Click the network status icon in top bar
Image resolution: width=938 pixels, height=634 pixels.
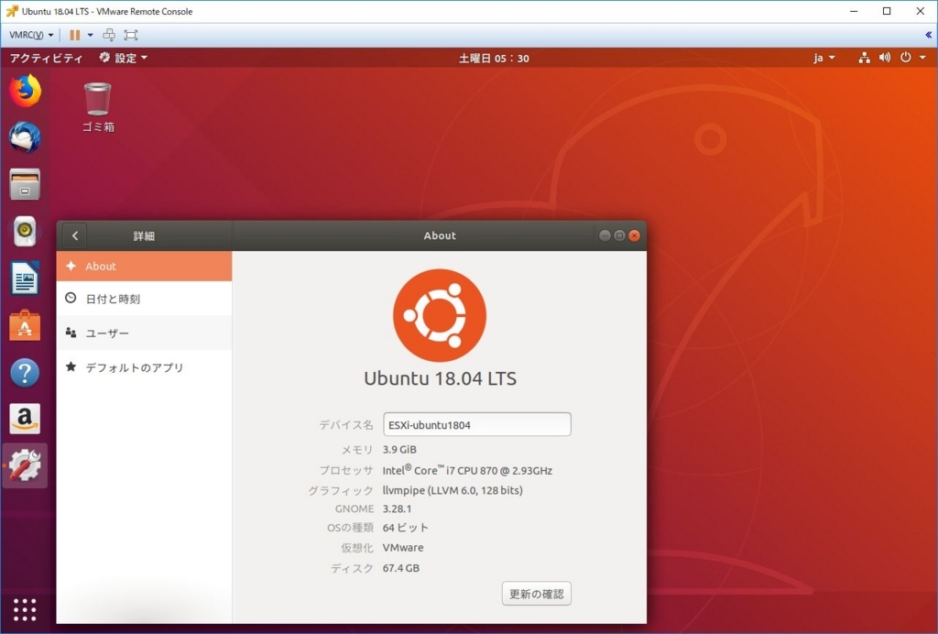tap(864, 58)
